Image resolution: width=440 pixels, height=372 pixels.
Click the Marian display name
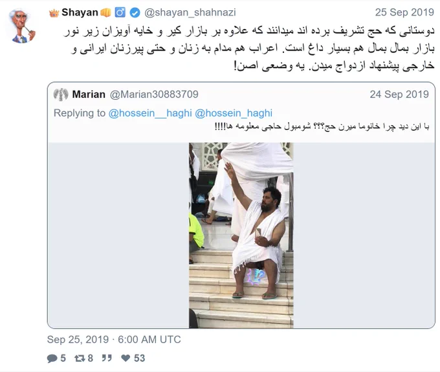click(x=89, y=94)
